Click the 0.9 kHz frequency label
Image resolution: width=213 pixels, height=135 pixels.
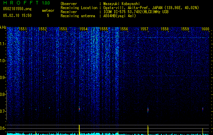coord(3,78)
